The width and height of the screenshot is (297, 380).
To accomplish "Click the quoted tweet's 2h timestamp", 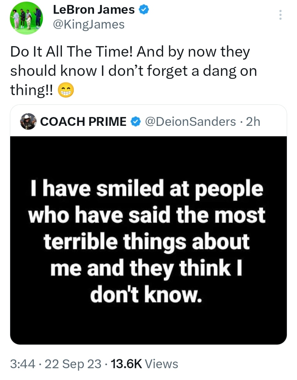I will [x=252, y=122].
